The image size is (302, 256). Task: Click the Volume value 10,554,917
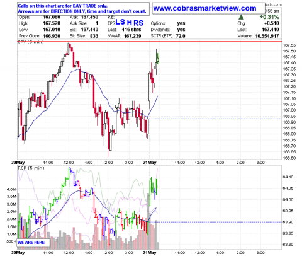267,36
